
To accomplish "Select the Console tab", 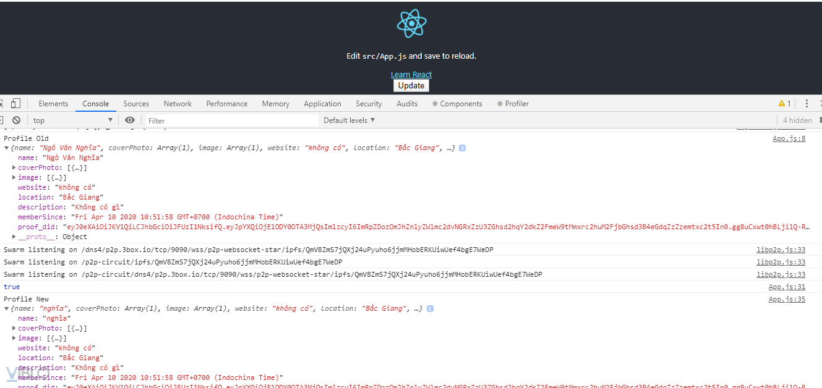I will [96, 104].
